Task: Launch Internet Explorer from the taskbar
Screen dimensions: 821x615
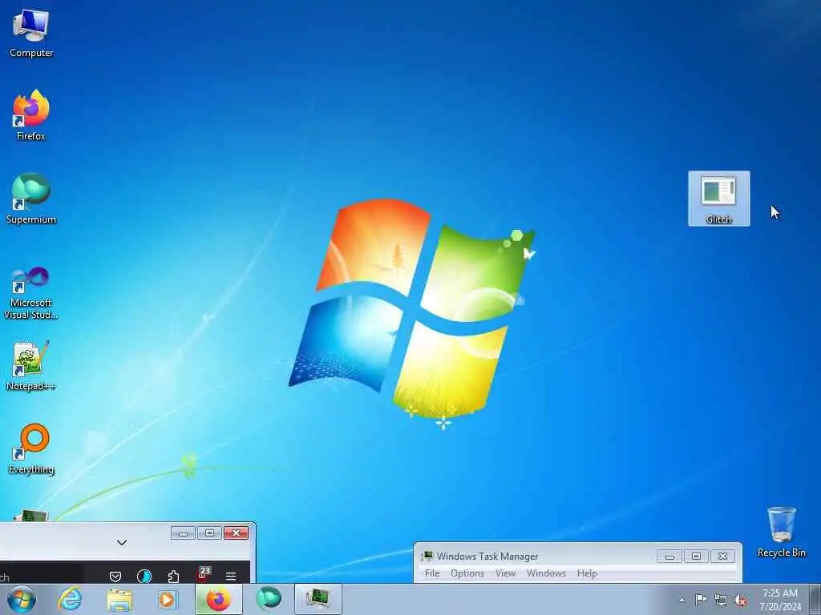Action: click(71, 599)
